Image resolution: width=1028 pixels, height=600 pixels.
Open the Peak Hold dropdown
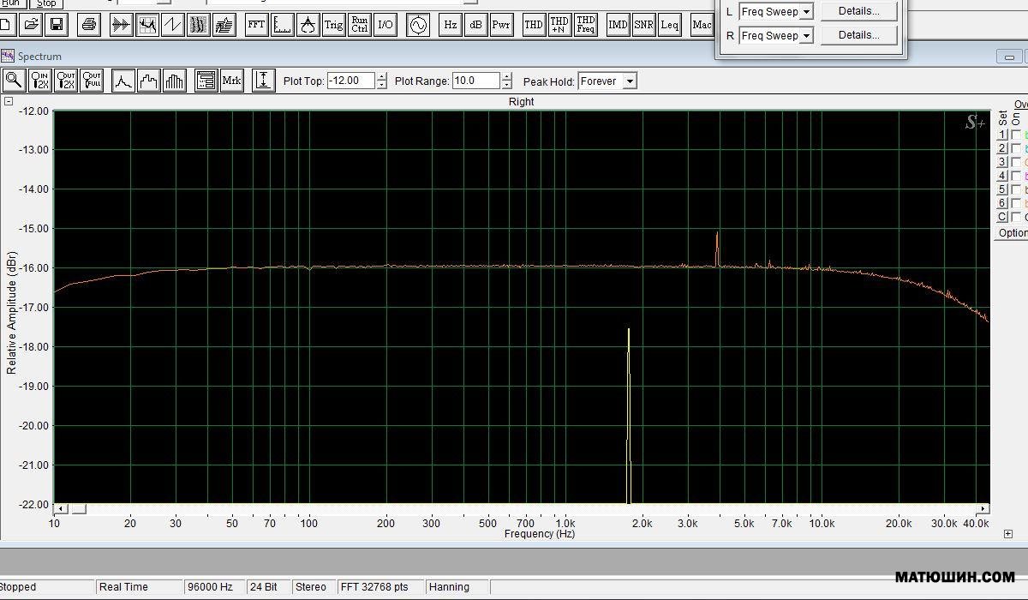630,81
